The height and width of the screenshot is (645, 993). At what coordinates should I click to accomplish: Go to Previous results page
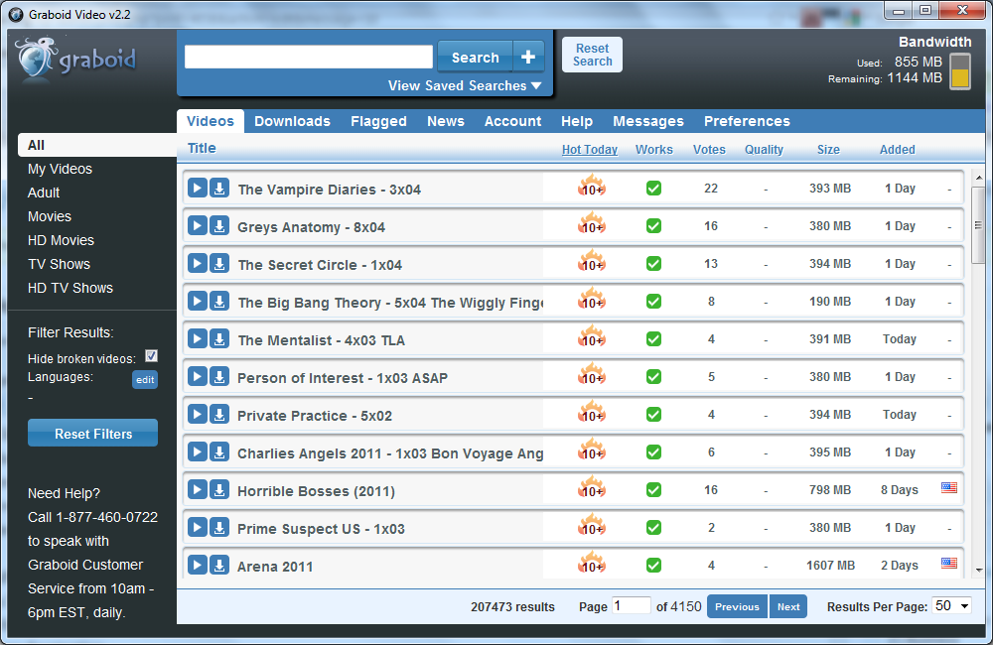(737, 606)
